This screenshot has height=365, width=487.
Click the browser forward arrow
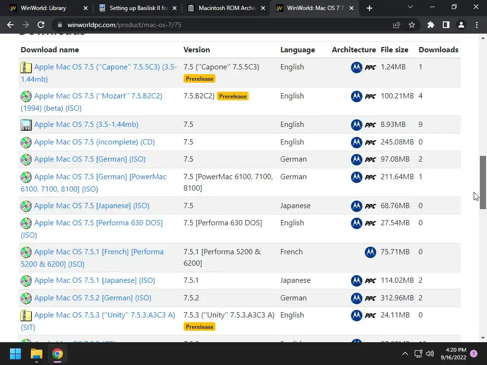pos(26,25)
